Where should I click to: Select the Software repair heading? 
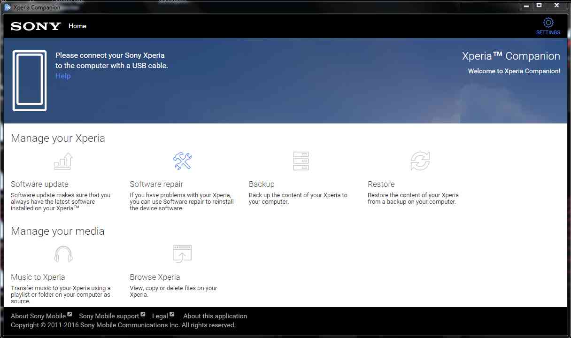click(156, 184)
